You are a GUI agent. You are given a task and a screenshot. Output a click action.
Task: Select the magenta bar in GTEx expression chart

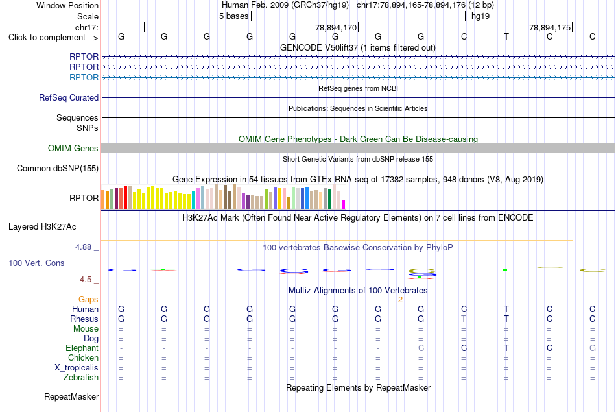click(344, 204)
